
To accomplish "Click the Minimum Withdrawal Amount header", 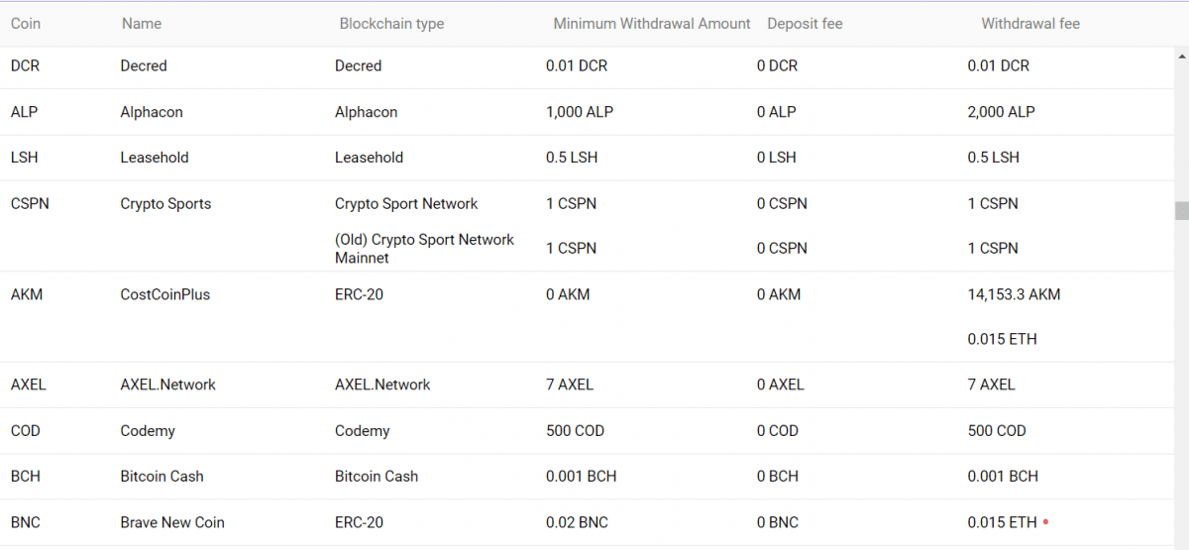I will 651,23.
